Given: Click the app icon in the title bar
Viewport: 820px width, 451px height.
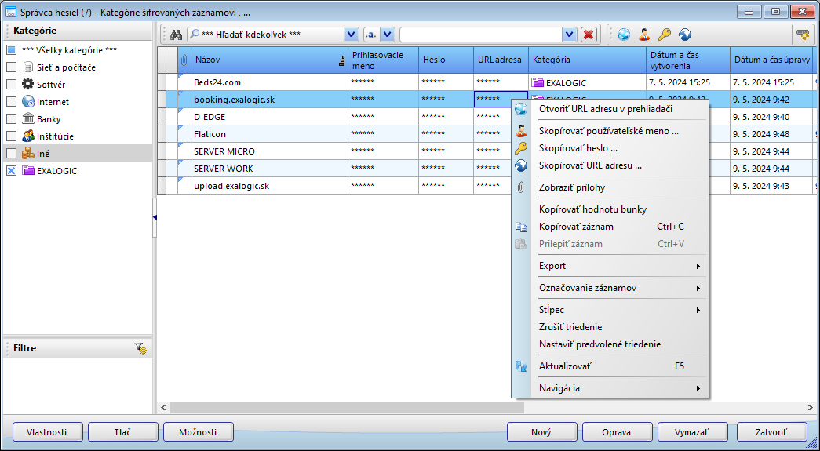Looking at the screenshot, I should (10, 11).
